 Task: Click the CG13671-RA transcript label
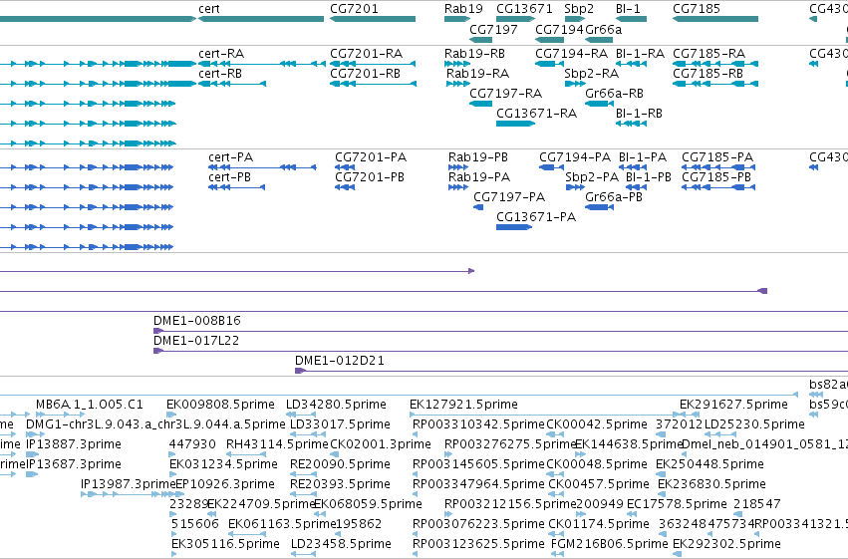pyautogui.click(x=536, y=114)
